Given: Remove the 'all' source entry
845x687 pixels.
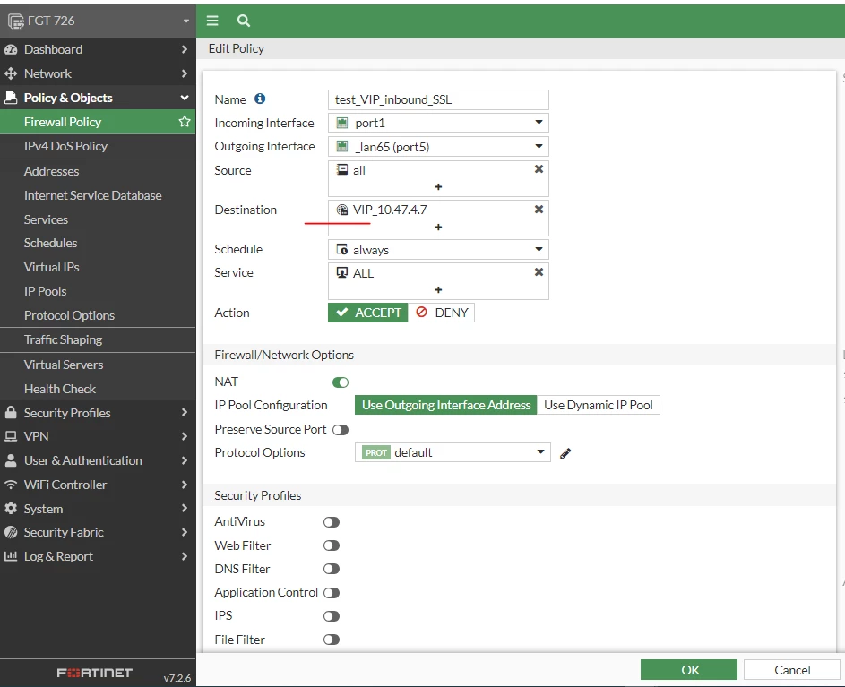Looking at the screenshot, I should click(x=539, y=169).
